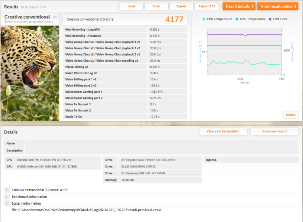The image size is (303, 222).
Task: Select the Mainstream Gaming part 2 row
Action: (125, 98)
